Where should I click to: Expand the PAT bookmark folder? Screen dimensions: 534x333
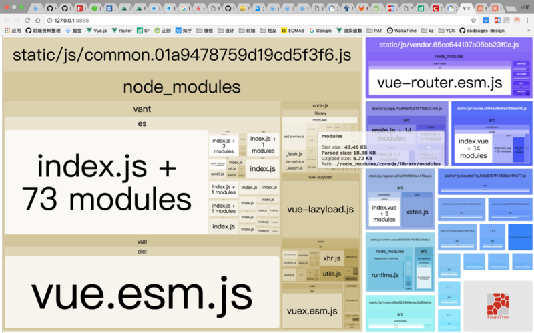tap(374, 31)
